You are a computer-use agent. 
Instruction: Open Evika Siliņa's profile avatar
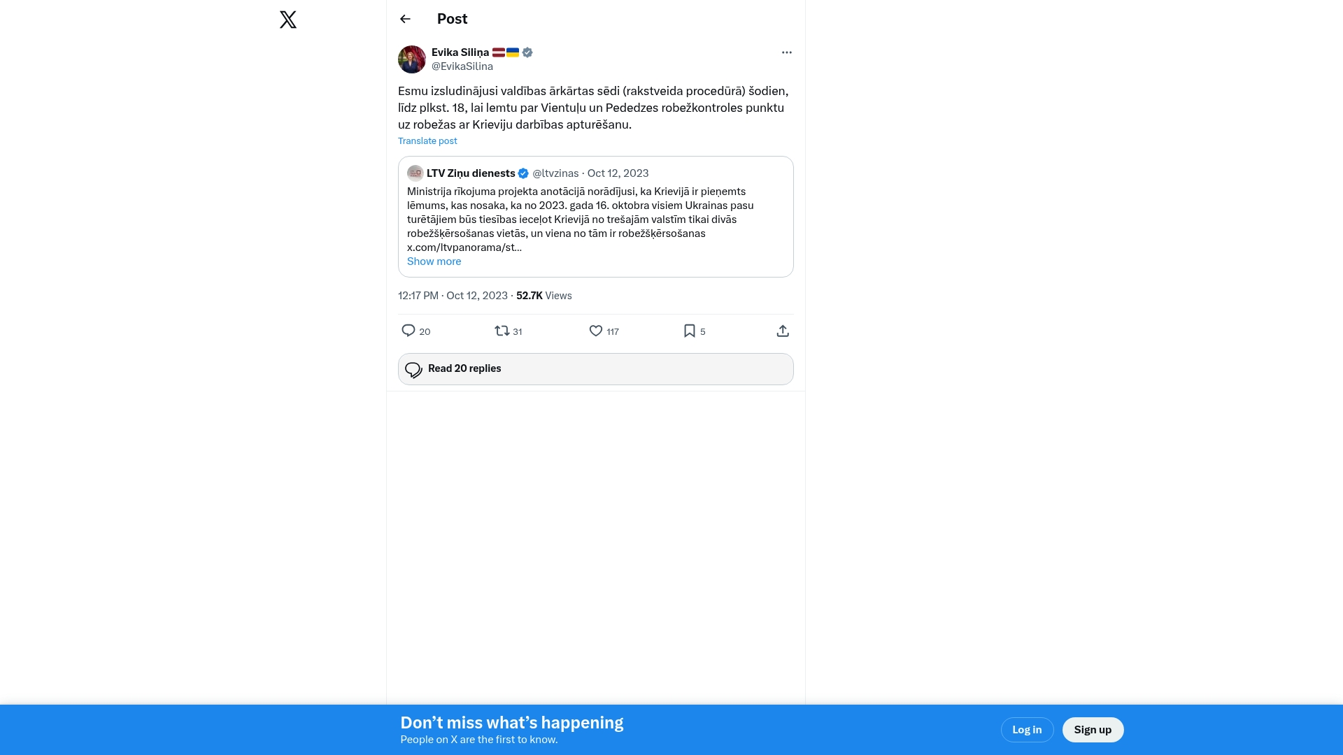(412, 59)
